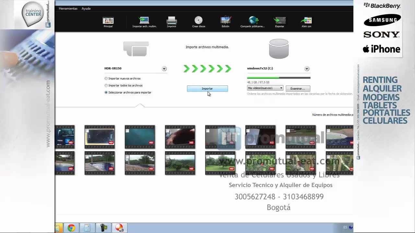This screenshot has width=415, height=233.
Task: Select Importar nuevos archivos option
Action: click(123, 79)
